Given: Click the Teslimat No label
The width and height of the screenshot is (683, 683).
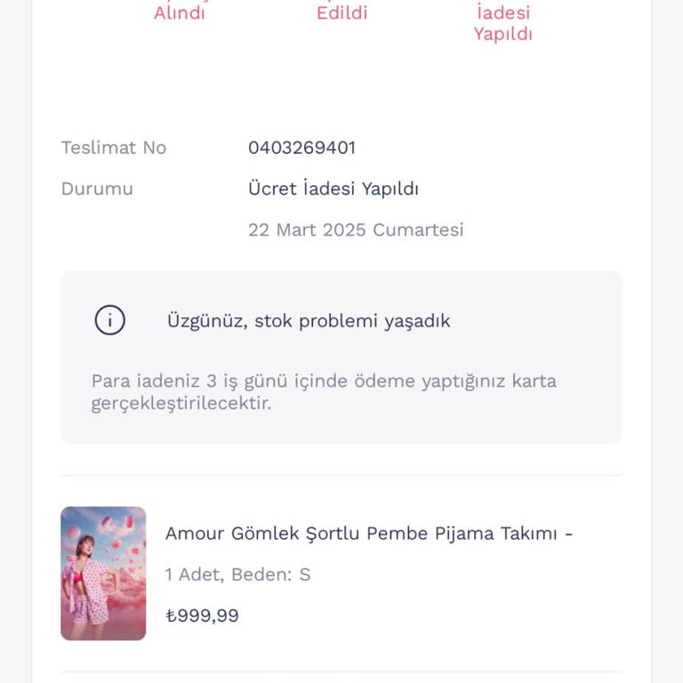Looking at the screenshot, I should click(x=114, y=148).
